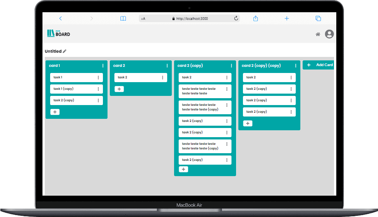This screenshot has height=217, width=378.
Task: Select task 1 in card 1
Action: [77, 78]
